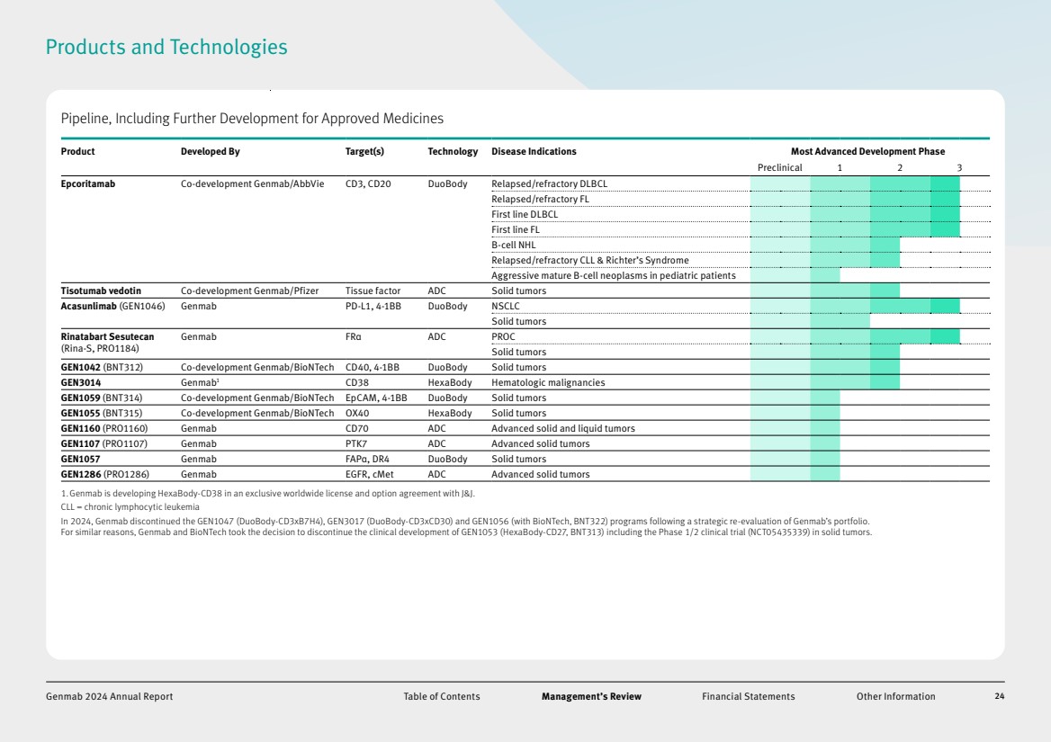The width and height of the screenshot is (1051, 742).
Task: Click the Phase 3 bar for NSCLC
Action: 945,306
